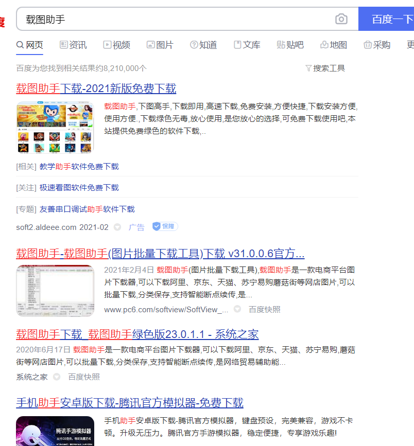The height and width of the screenshot is (446, 414).
Task: Open 友善串口调试助手软件下载 link
Action: (87, 209)
